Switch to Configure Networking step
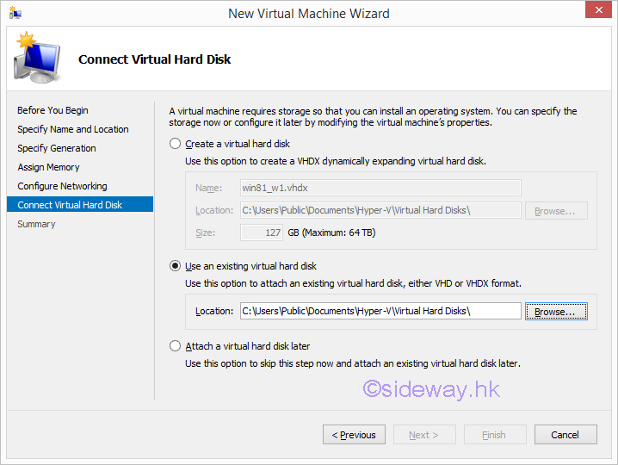Screen dimensions: 618x465 click(x=62, y=186)
